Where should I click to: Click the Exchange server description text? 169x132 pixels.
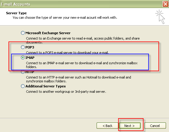pos(83,40)
